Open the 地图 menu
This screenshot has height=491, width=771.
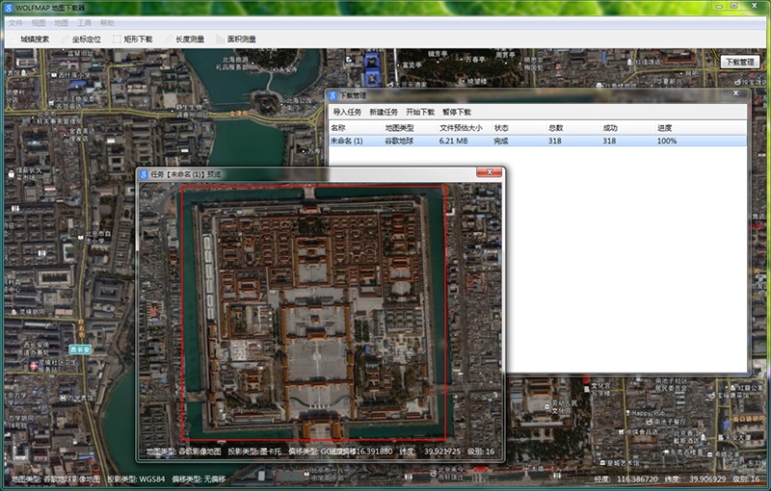point(61,22)
